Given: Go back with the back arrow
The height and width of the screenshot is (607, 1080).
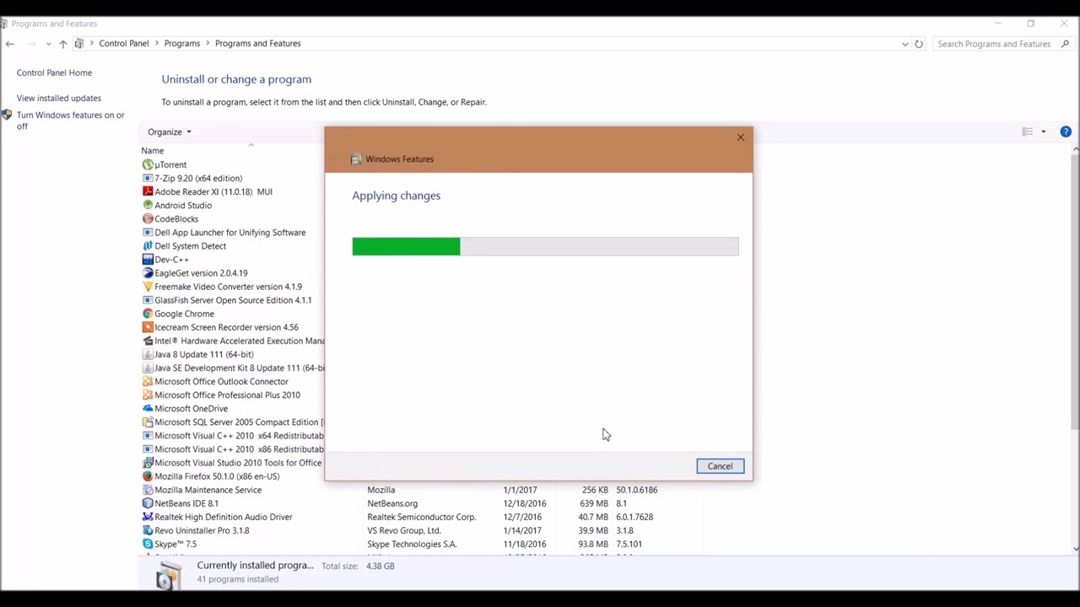Looking at the screenshot, I should pos(10,44).
